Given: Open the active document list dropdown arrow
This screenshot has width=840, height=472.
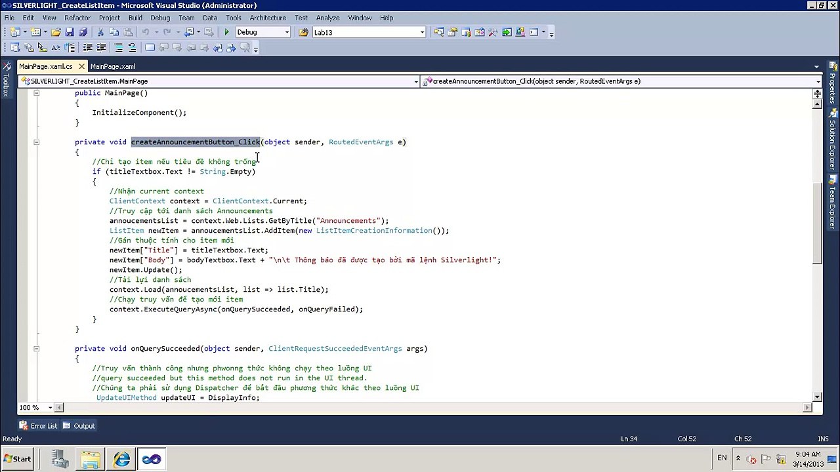Looking at the screenshot, I should point(816,66).
